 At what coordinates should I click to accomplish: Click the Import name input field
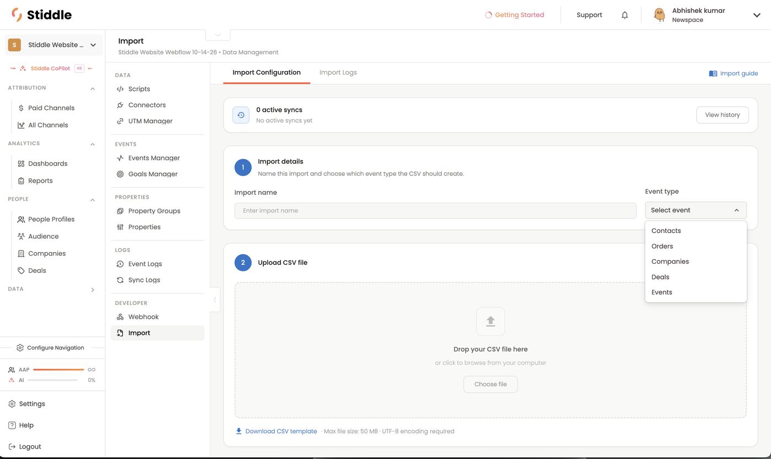tap(436, 211)
